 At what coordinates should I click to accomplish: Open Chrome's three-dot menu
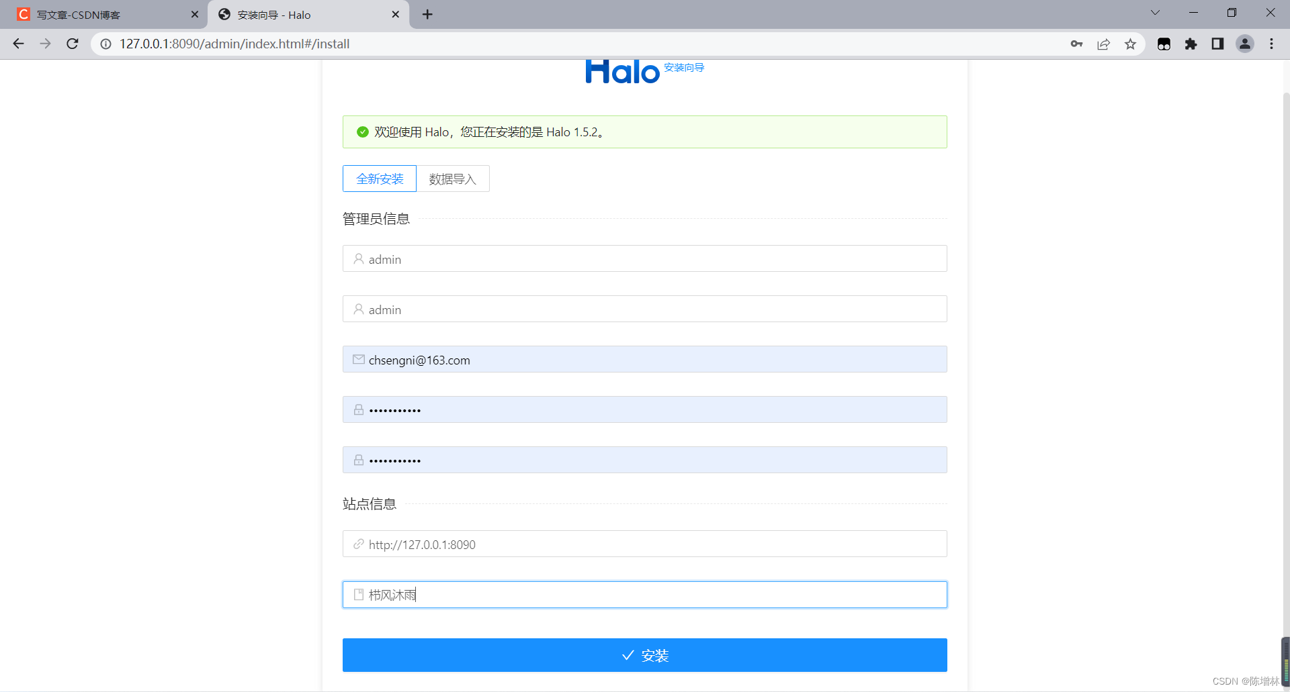pyautogui.click(x=1271, y=44)
